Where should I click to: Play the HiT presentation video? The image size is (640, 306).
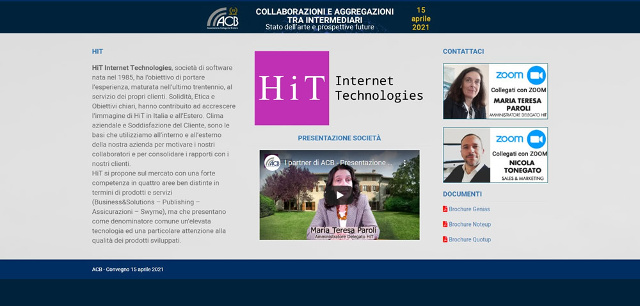(340, 195)
